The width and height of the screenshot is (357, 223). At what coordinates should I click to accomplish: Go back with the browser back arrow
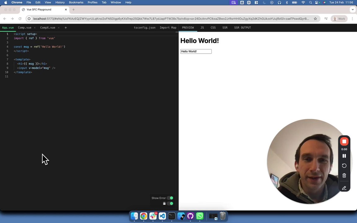[5, 19]
